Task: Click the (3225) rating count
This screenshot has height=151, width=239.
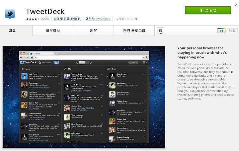Action: [x=45, y=19]
